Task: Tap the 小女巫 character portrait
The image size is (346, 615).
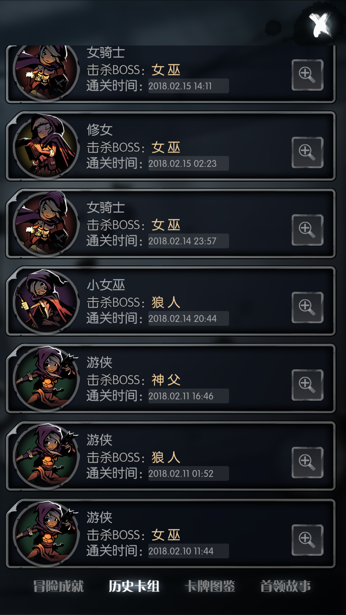Action: click(46, 301)
